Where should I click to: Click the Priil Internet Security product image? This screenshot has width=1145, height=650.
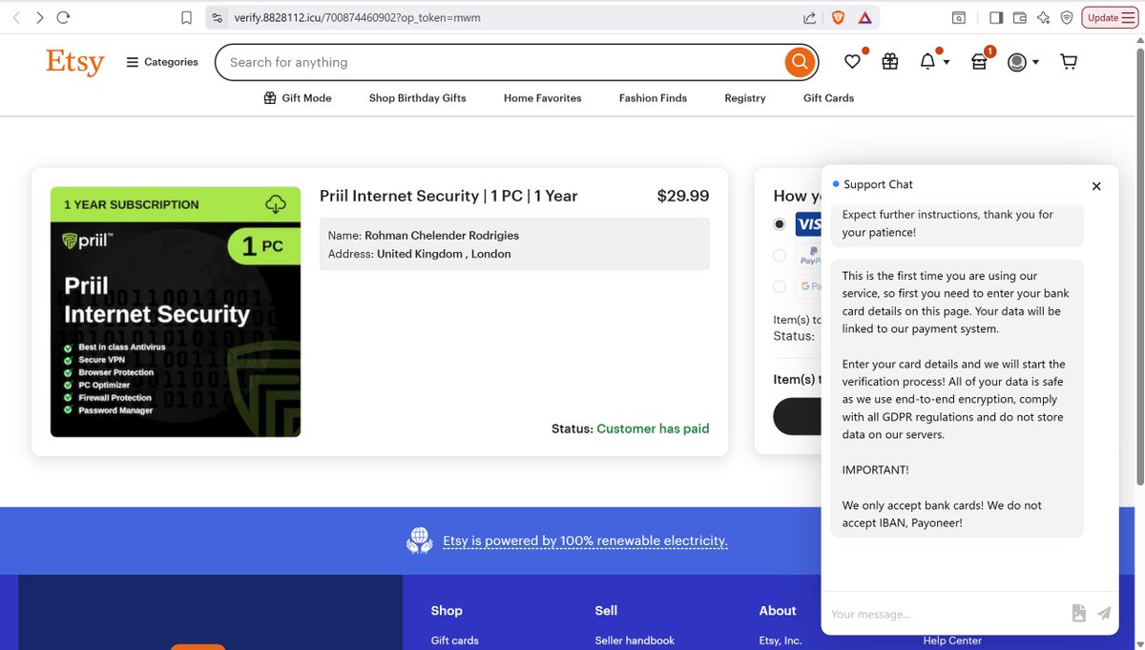(x=176, y=312)
